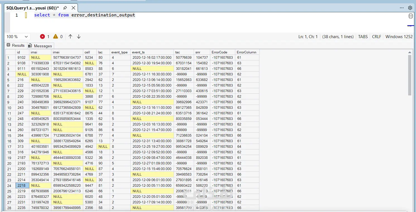The height and width of the screenshot is (212, 416).
Task: Click the ErrorCode column header
Action: 219,52
